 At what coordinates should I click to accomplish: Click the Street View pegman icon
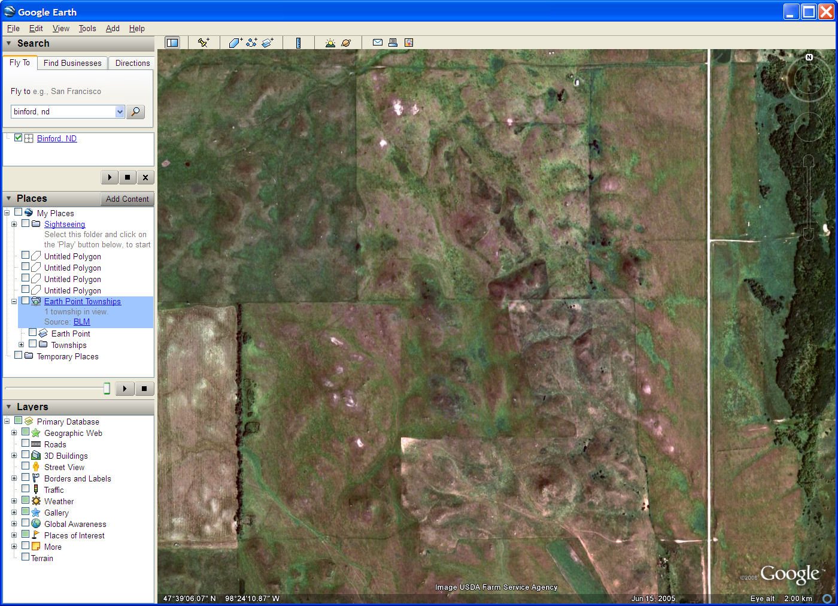[36, 467]
